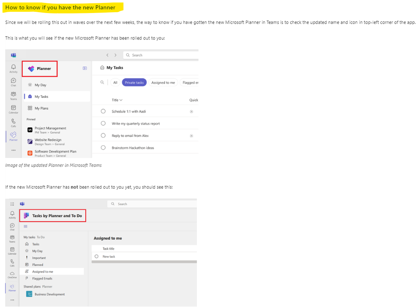Viewport: 420px width, 307px height.
Task: Select Assigned to me in the To Do list
Action: (52, 271)
